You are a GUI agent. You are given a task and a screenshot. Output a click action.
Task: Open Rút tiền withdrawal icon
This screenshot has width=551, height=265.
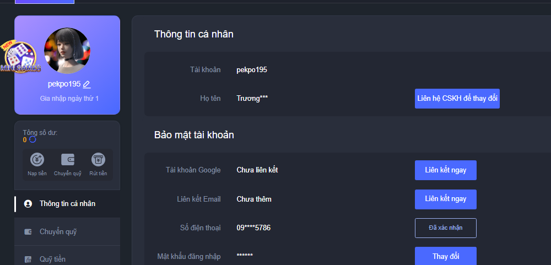tap(98, 160)
